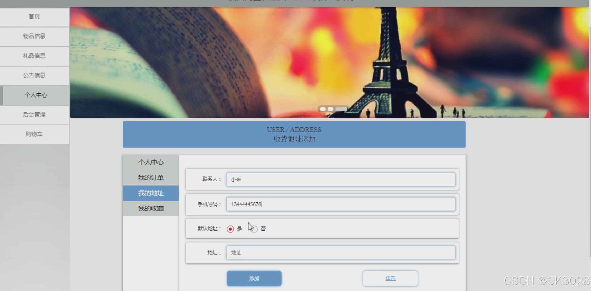Focus the 手机号码 phone number field
Viewport: 591px width, 291px height.
tap(340, 204)
